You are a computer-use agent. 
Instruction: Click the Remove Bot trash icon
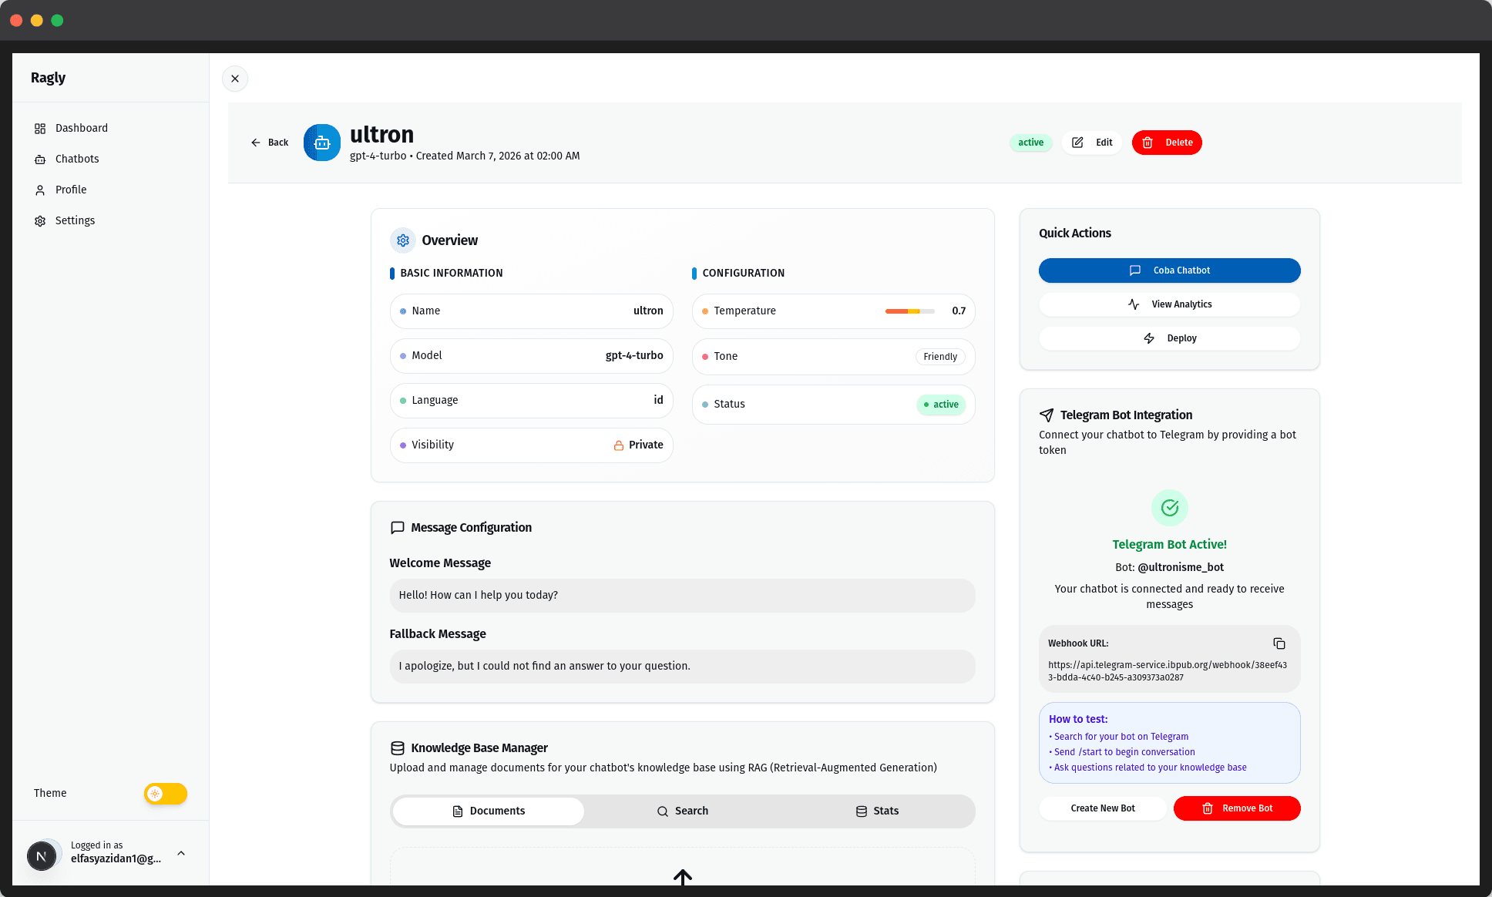pyautogui.click(x=1208, y=808)
